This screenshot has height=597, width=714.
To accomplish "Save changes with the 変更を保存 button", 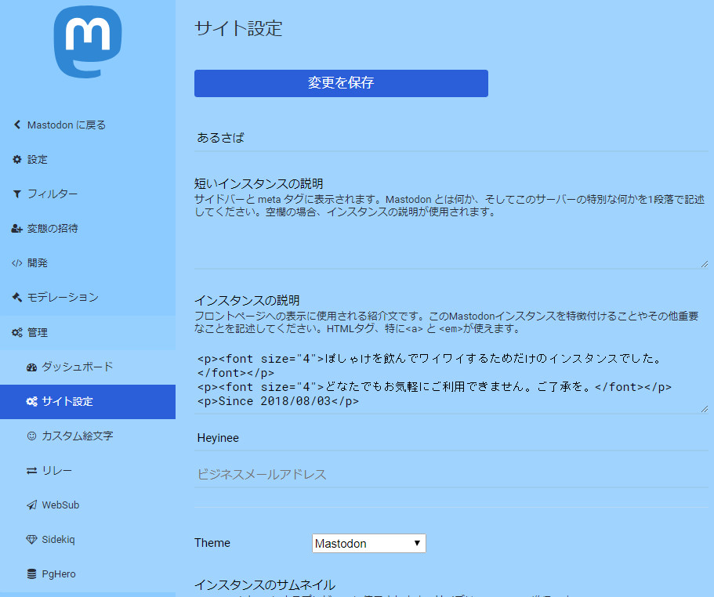I will coord(341,83).
